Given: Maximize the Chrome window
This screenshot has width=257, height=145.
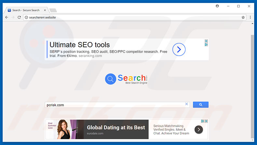Looking at the screenshot, I should coord(238,6).
